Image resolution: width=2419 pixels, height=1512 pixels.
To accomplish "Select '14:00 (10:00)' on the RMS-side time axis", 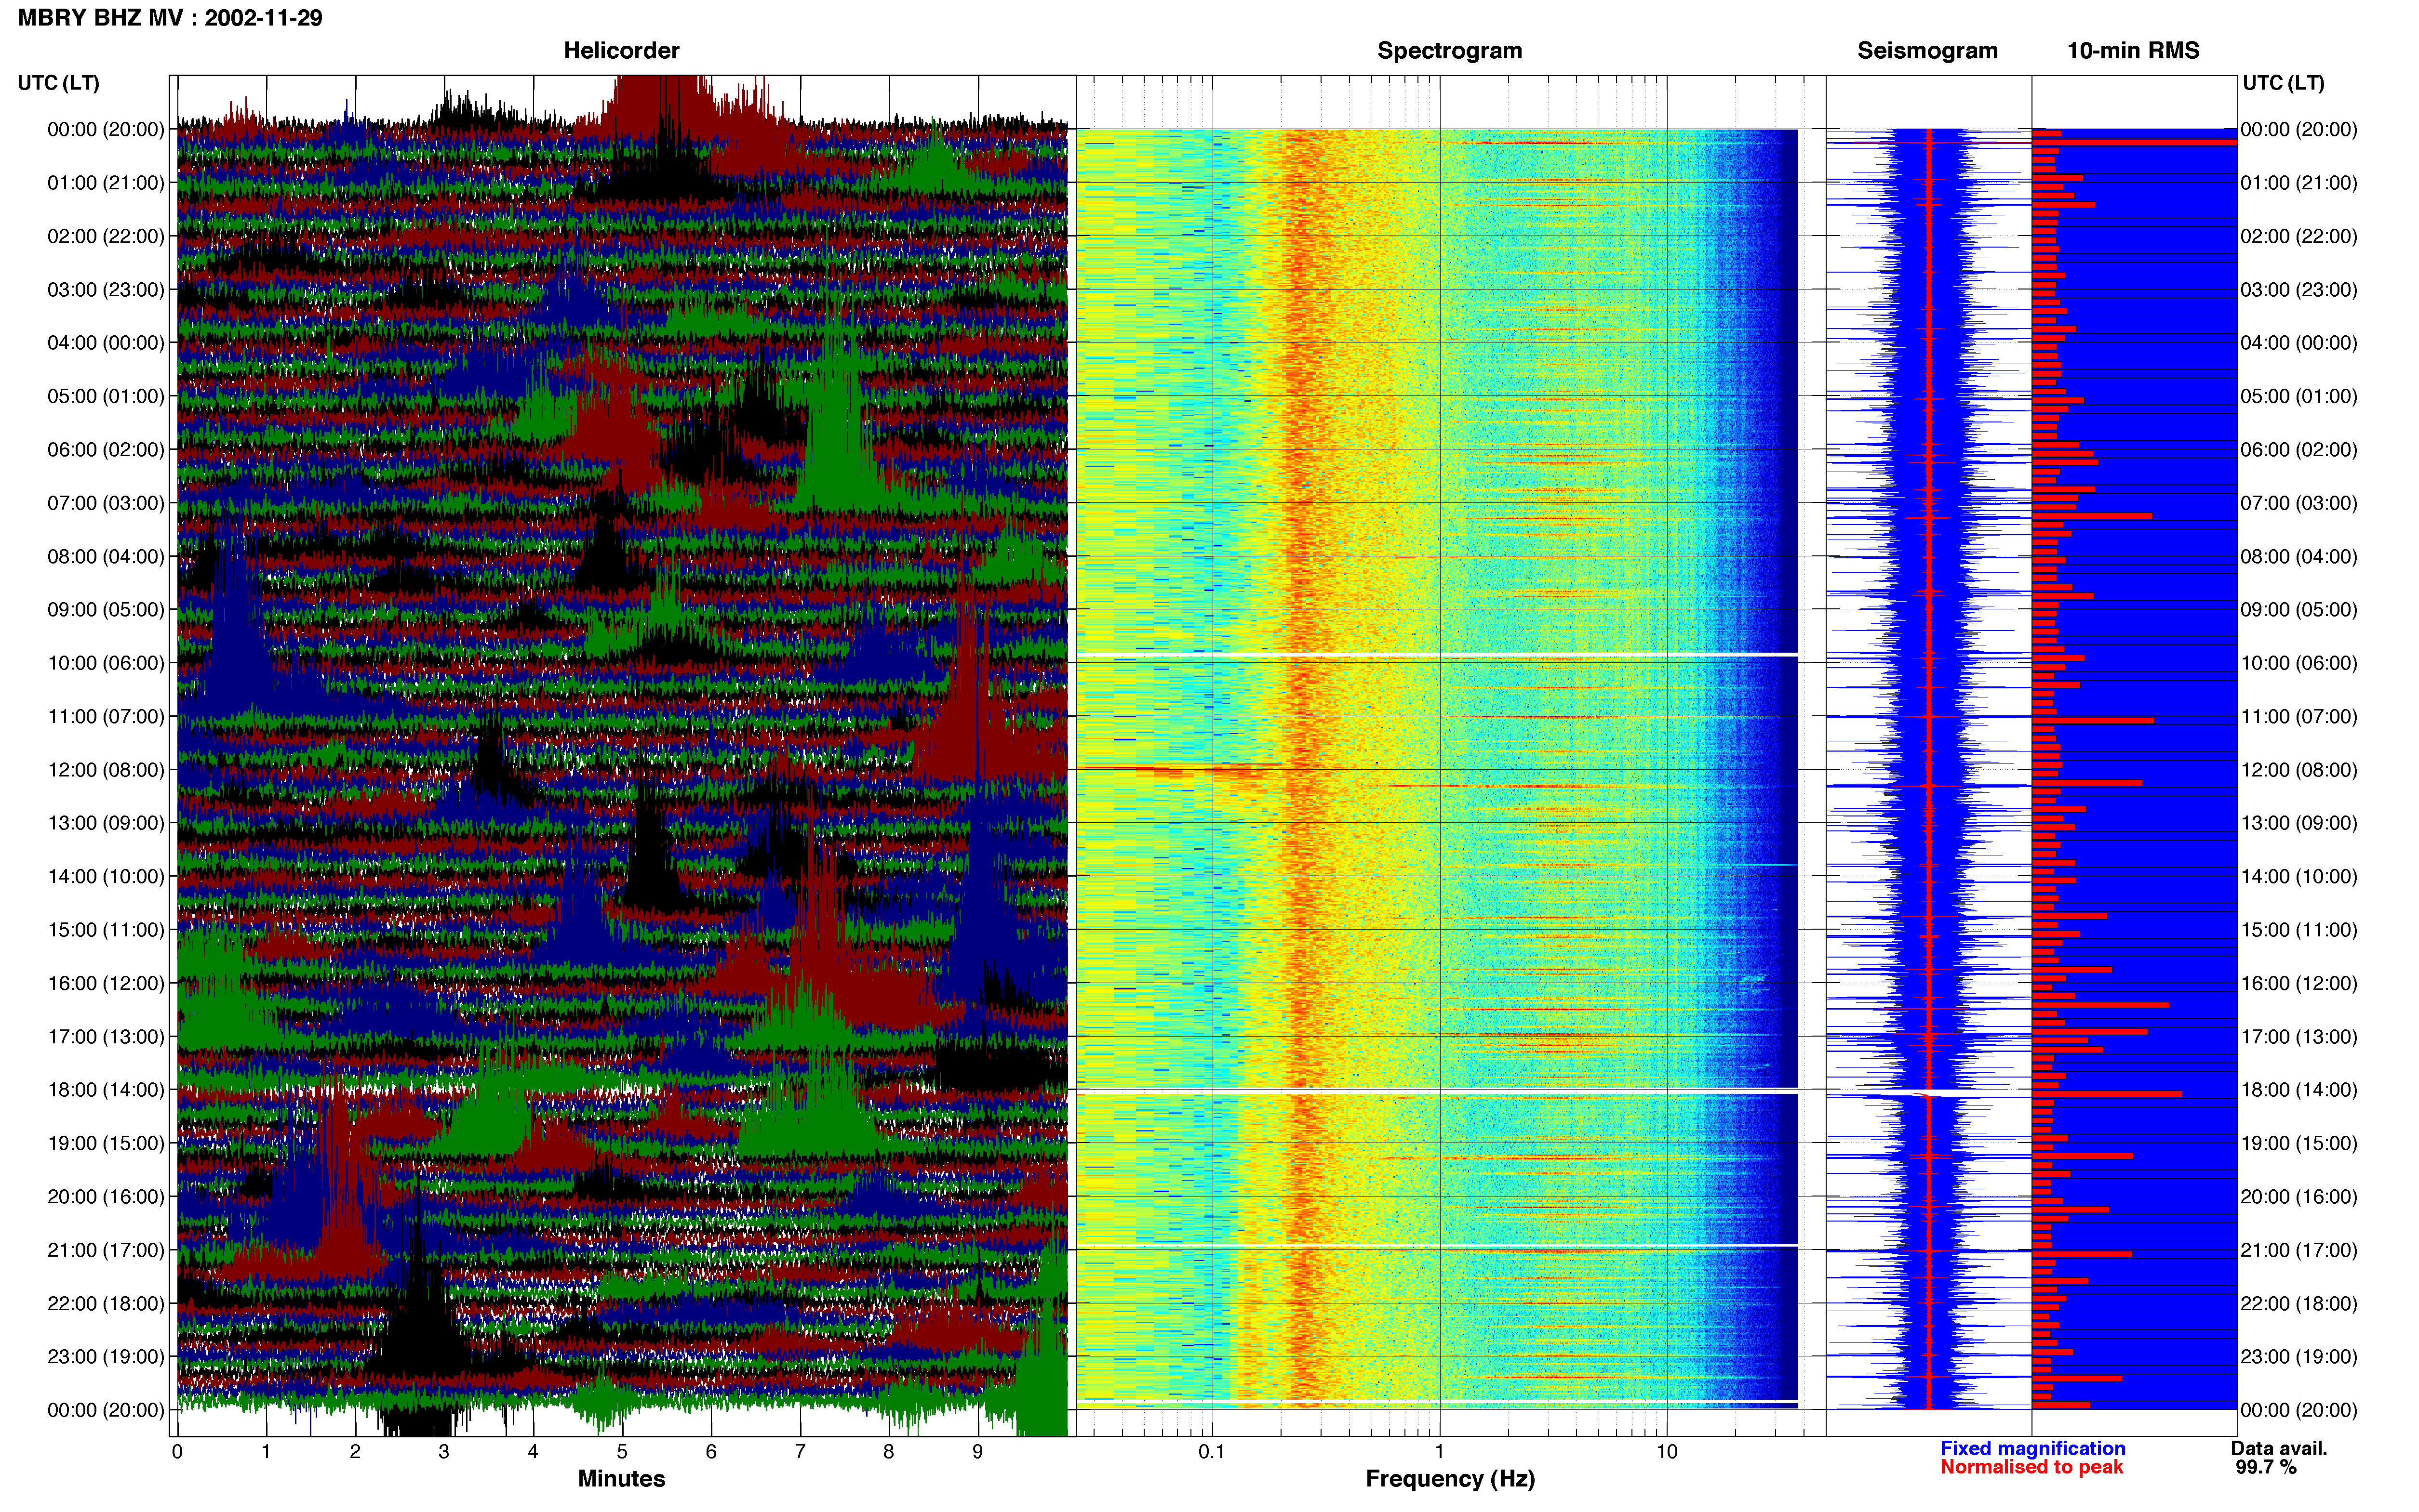I will [2299, 876].
